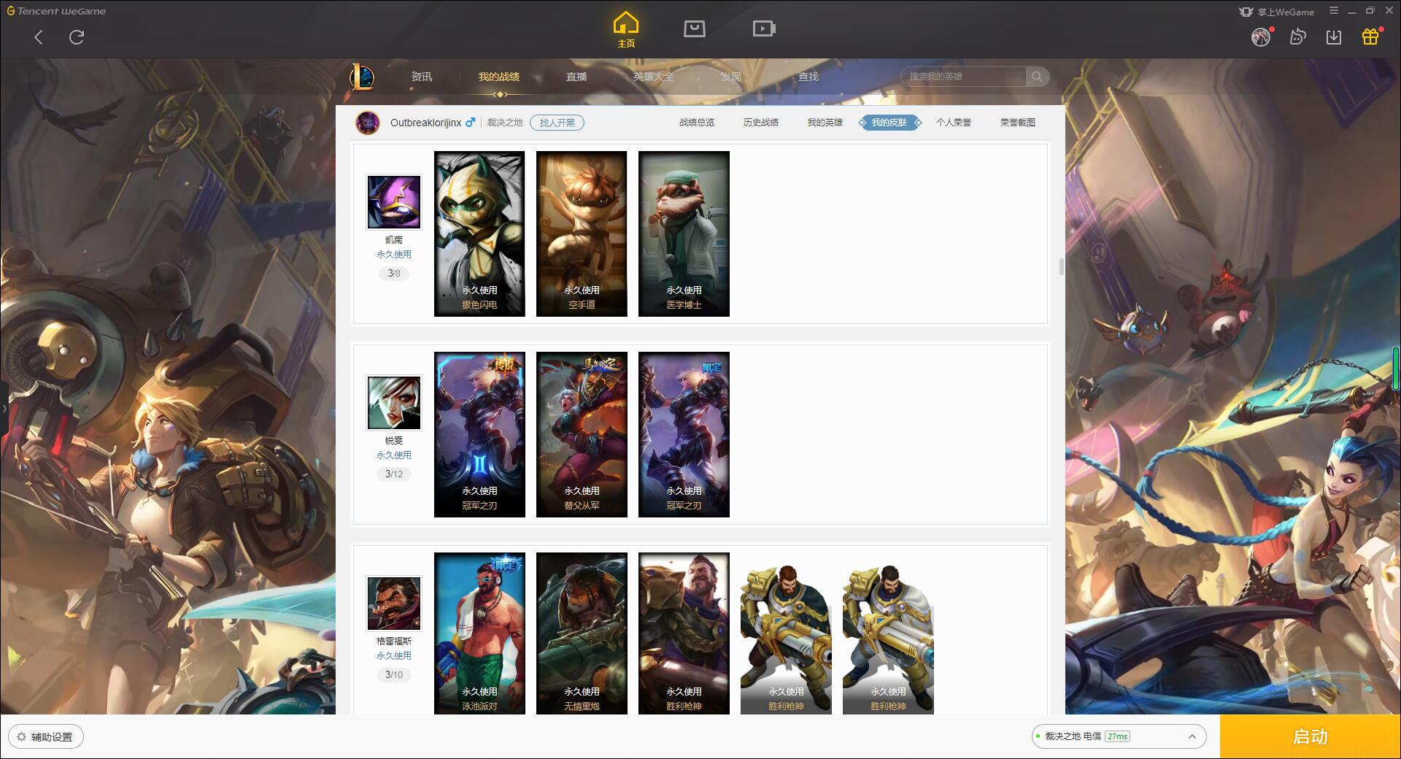This screenshot has width=1401, height=759.
Task: Open the user avatar icon in top right
Action: (1261, 37)
